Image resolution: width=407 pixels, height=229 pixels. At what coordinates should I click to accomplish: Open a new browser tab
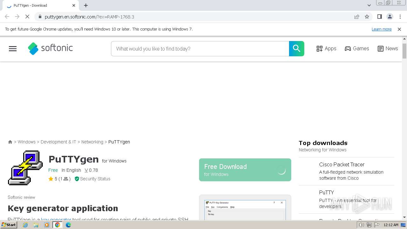(86, 5)
